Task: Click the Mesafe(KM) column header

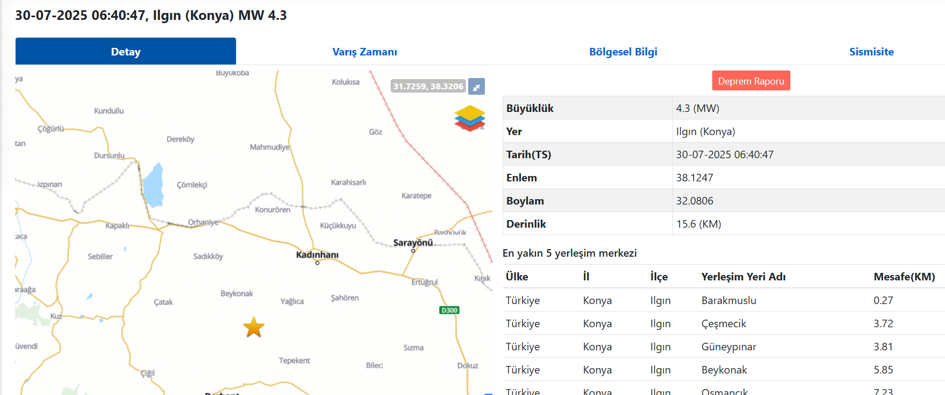Action: point(904,277)
